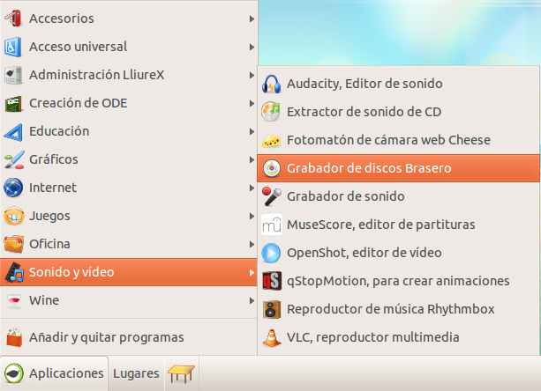Click the desk icon in the bottom panel
Image resolution: width=541 pixels, height=391 pixels.
182,374
